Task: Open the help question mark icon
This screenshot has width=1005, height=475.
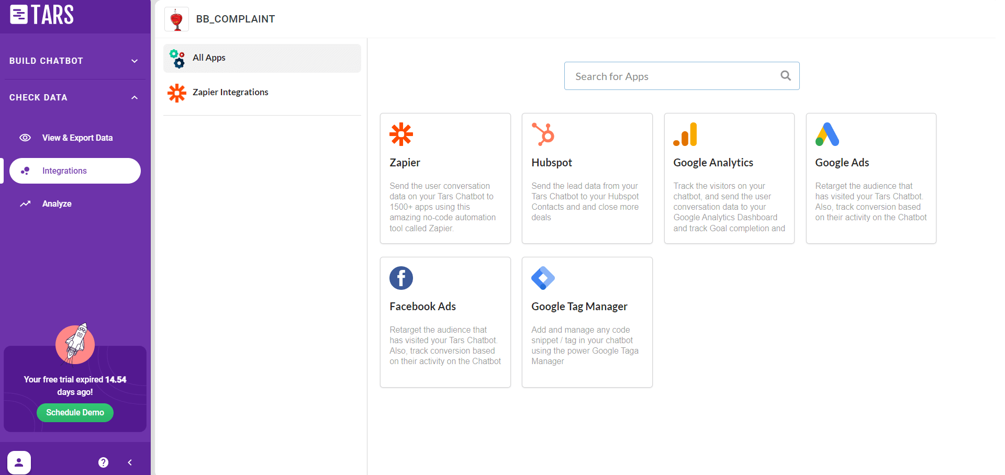Action: tap(104, 462)
